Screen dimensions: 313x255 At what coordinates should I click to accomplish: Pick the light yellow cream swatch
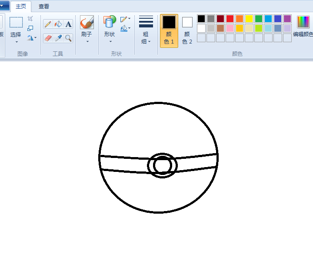(249, 28)
